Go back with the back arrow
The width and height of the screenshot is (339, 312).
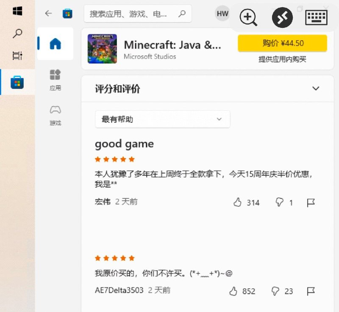point(48,14)
